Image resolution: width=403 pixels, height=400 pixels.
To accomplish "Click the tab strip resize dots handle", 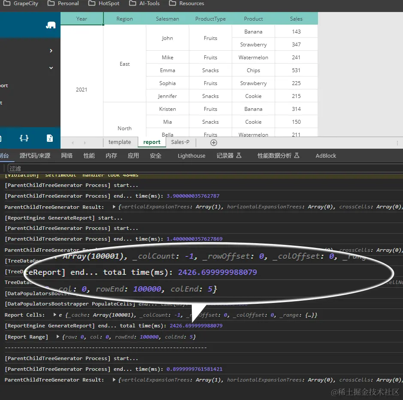I will tap(397, 143).
